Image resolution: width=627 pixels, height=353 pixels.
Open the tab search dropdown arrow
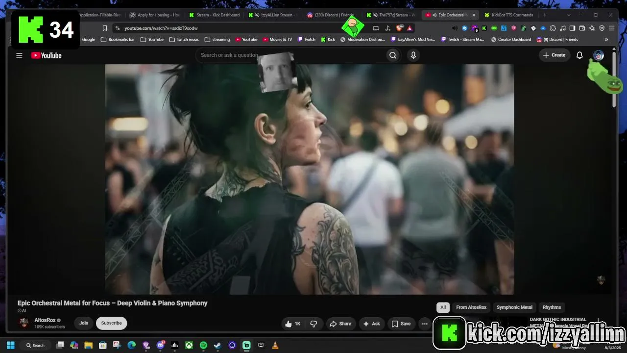point(569,15)
